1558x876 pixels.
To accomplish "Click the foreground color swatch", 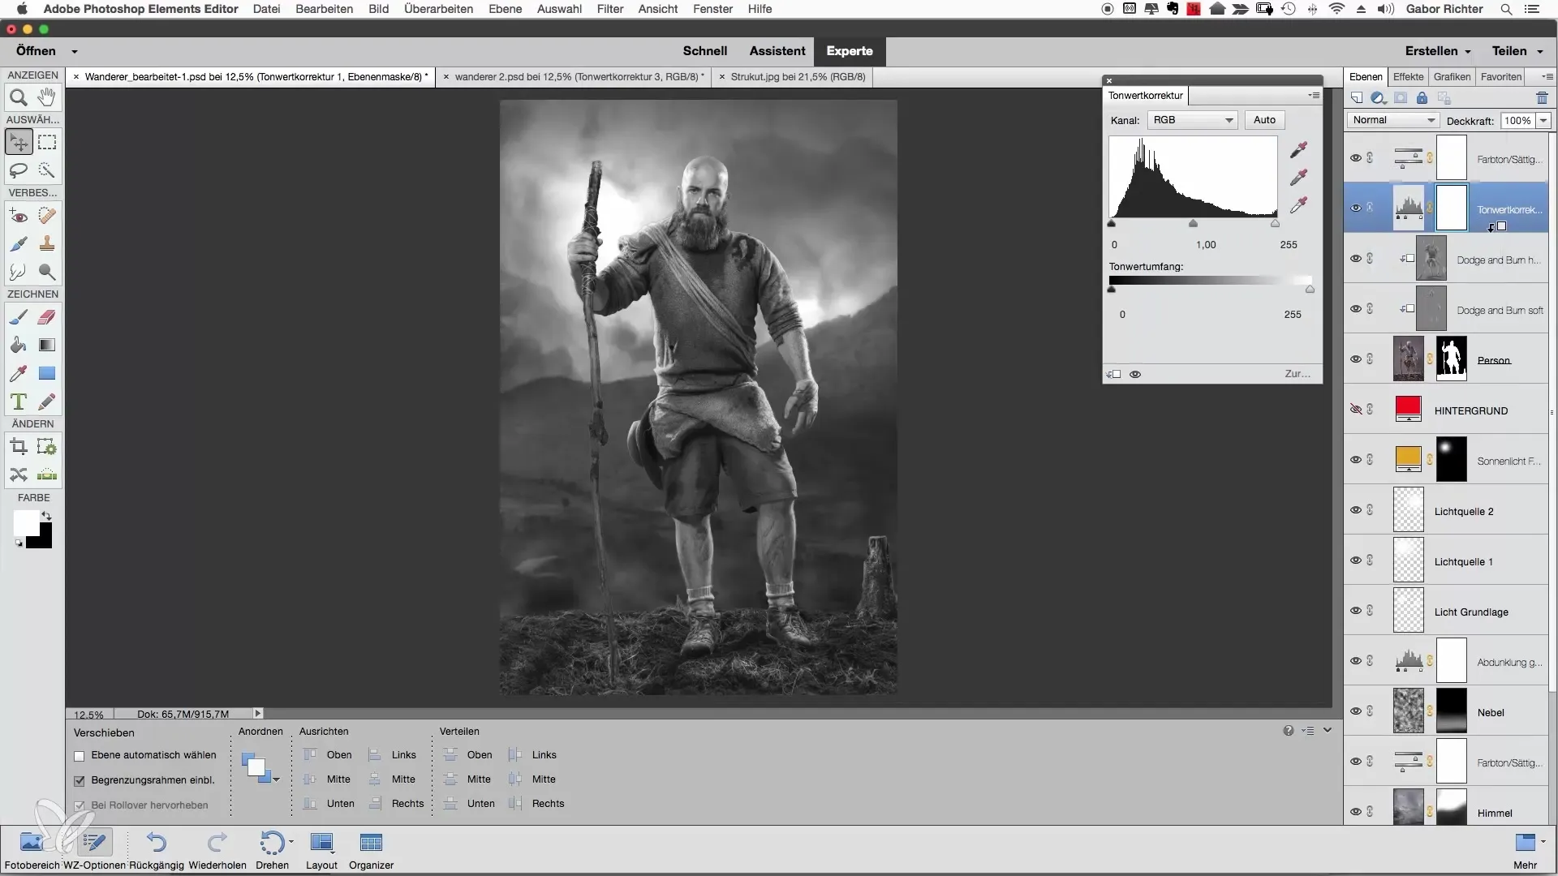I will point(25,522).
